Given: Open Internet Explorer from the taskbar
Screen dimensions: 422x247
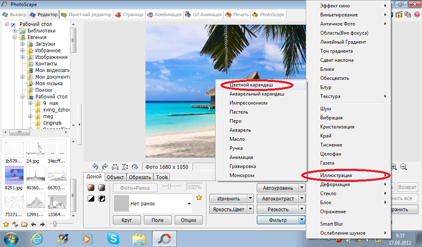Looking at the screenshot, I should [36, 238].
